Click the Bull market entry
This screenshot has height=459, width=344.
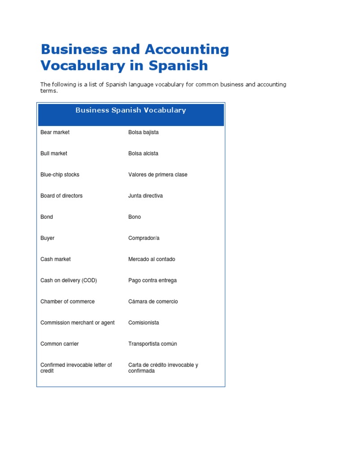(54, 153)
